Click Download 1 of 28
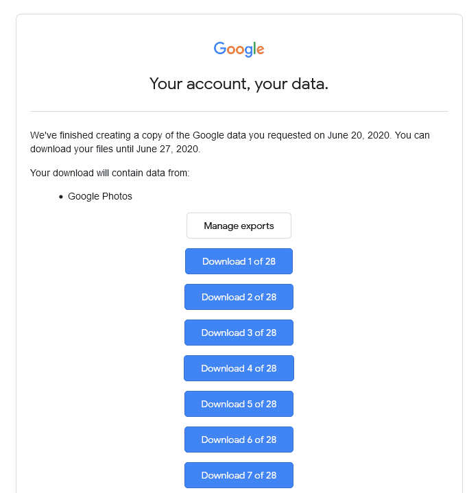The image size is (469, 493). point(239,261)
